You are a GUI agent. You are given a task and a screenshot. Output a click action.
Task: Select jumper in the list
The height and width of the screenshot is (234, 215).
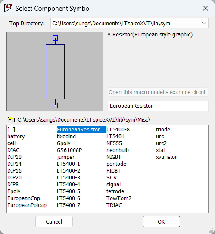[x=65, y=157]
